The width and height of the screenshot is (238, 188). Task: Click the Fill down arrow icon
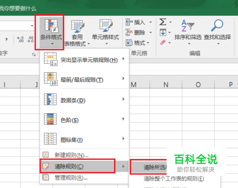(x=163, y=32)
